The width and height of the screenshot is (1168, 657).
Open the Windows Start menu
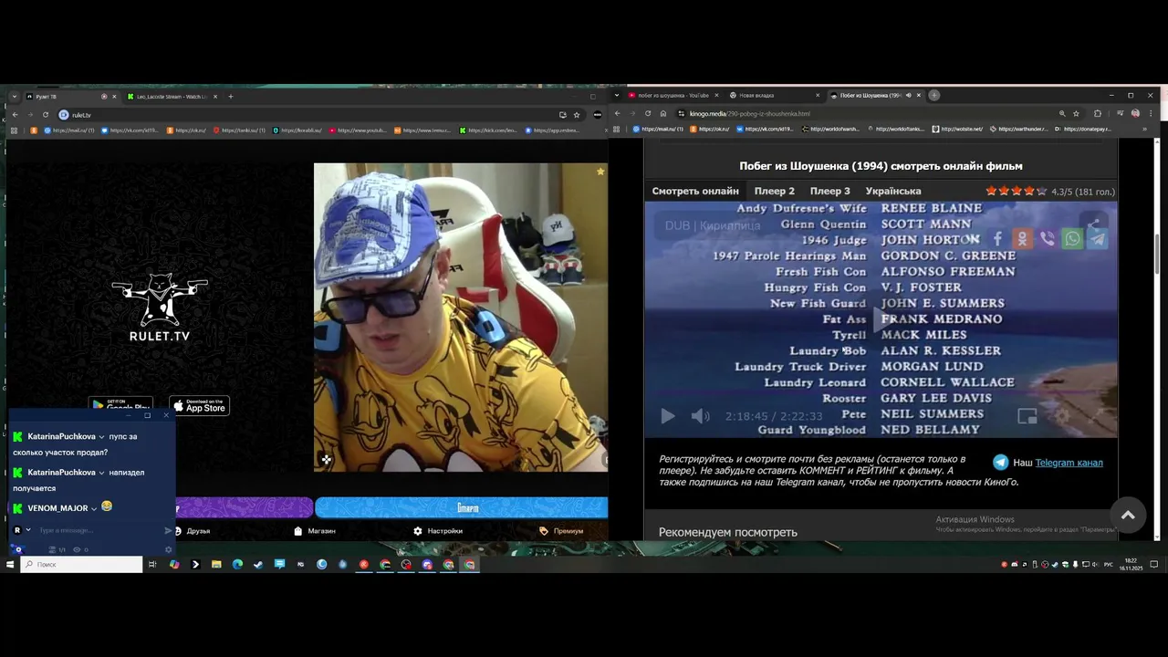[x=10, y=565]
